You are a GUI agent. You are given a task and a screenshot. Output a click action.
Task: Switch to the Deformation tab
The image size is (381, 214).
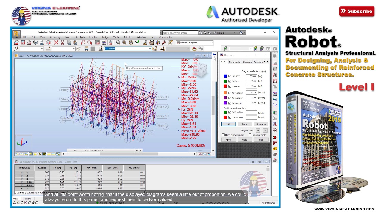coord(235,62)
